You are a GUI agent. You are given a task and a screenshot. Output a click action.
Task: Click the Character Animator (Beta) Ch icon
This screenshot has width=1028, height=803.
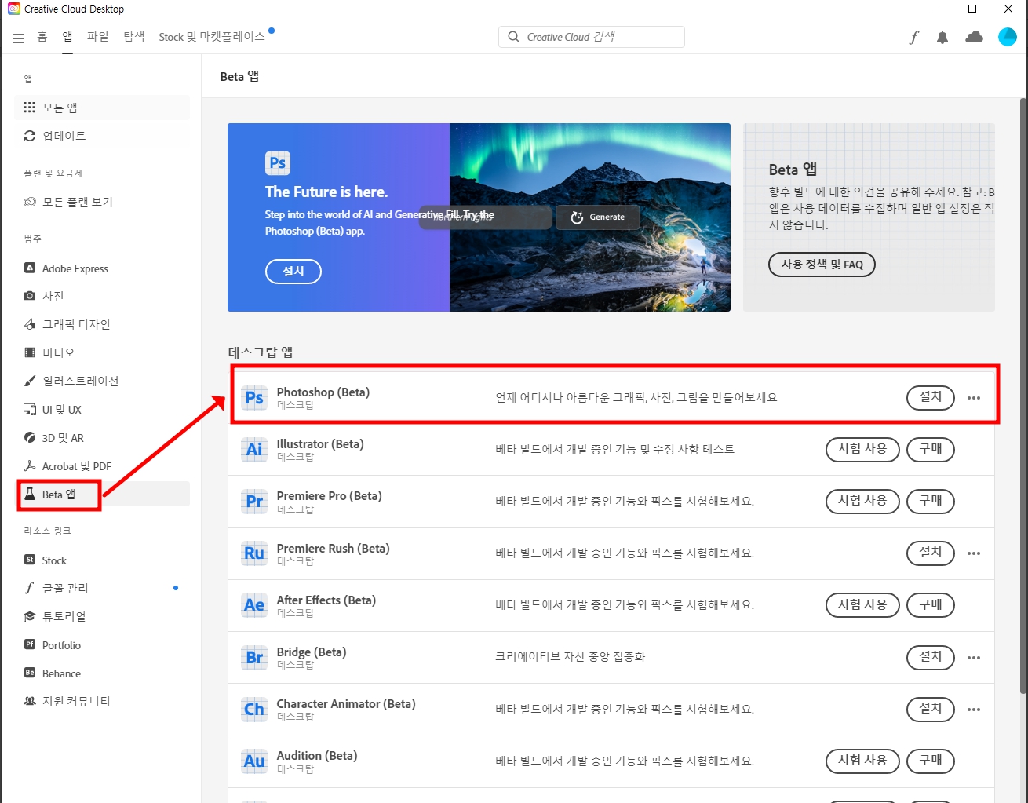point(254,709)
